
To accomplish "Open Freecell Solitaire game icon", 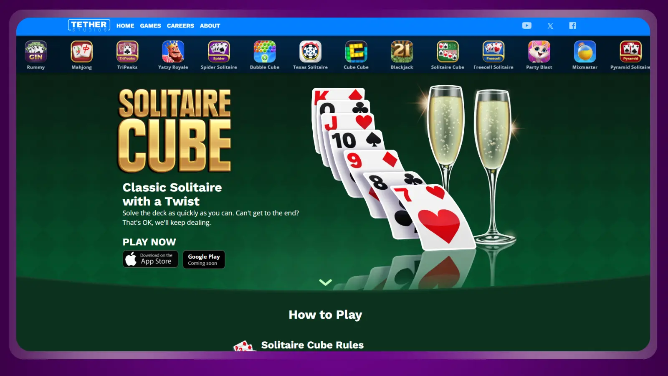I will coord(493,52).
